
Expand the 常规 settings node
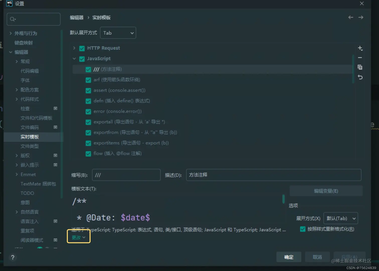17,61
